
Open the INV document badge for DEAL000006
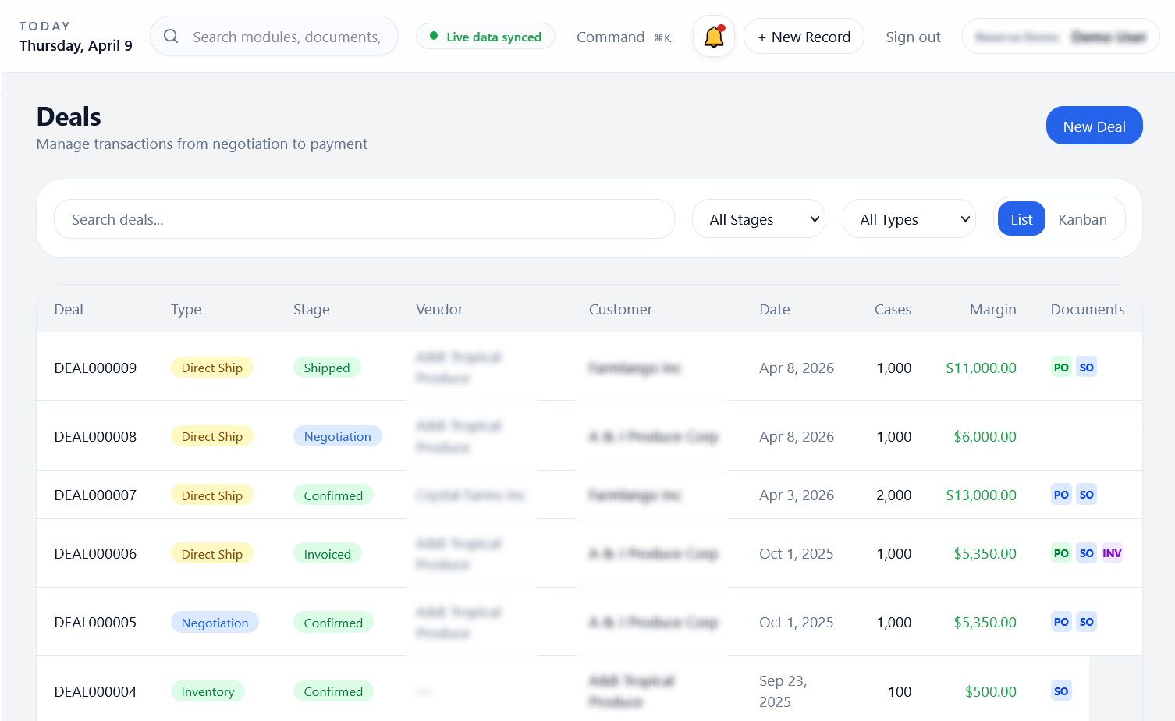[x=1112, y=553]
